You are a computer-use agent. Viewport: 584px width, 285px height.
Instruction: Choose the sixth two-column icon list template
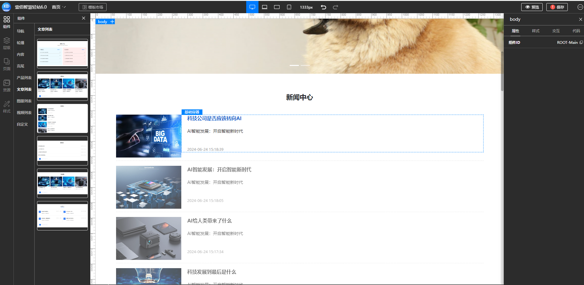point(62,216)
